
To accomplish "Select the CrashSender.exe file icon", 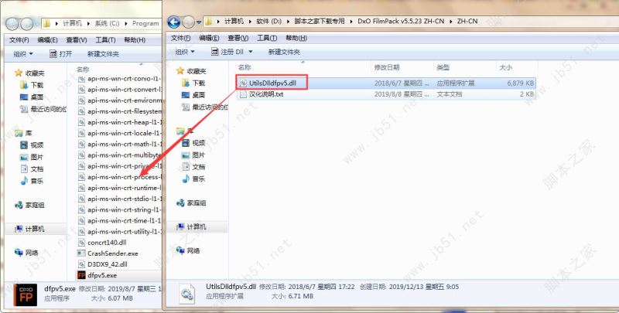I will pos(81,253).
